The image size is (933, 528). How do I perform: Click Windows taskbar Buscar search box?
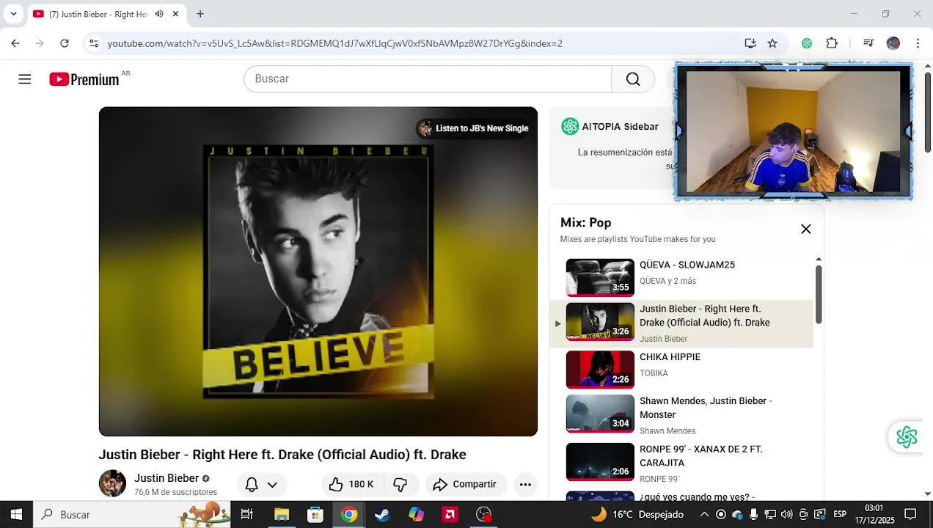click(x=132, y=514)
